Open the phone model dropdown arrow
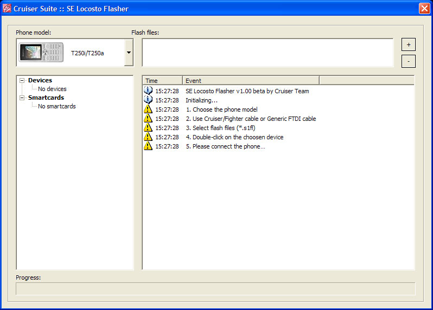Image resolution: width=433 pixels, height=310 pixels. pyautogui.click(x=129, y=53)
